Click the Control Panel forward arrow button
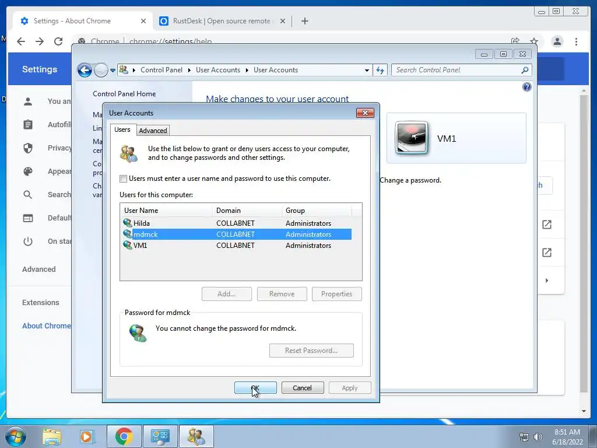597x448 pixels. [101, 70]
